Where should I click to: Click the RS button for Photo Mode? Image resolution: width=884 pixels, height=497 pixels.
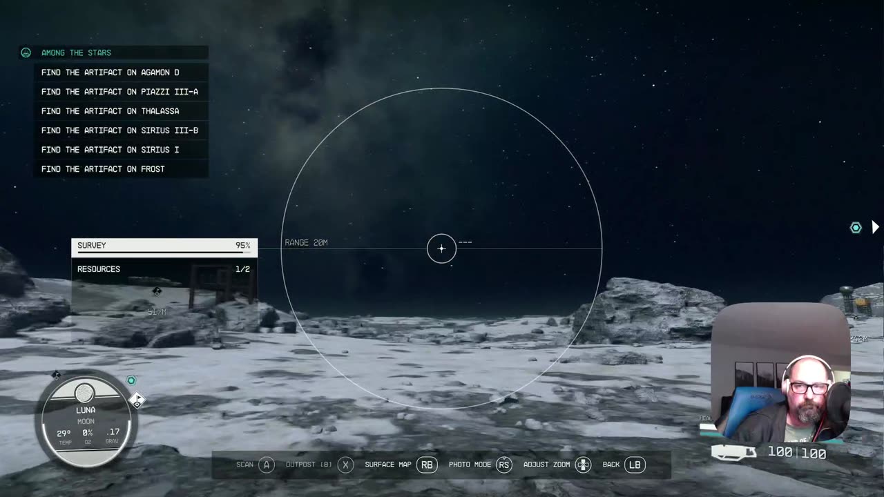(x=504, y=465)
